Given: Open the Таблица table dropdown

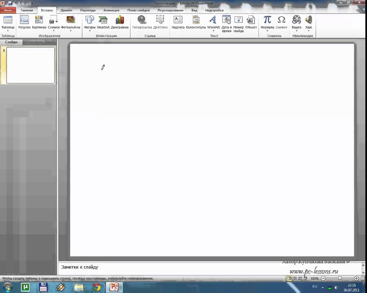Looking at the screenshot, I should 8,23.
